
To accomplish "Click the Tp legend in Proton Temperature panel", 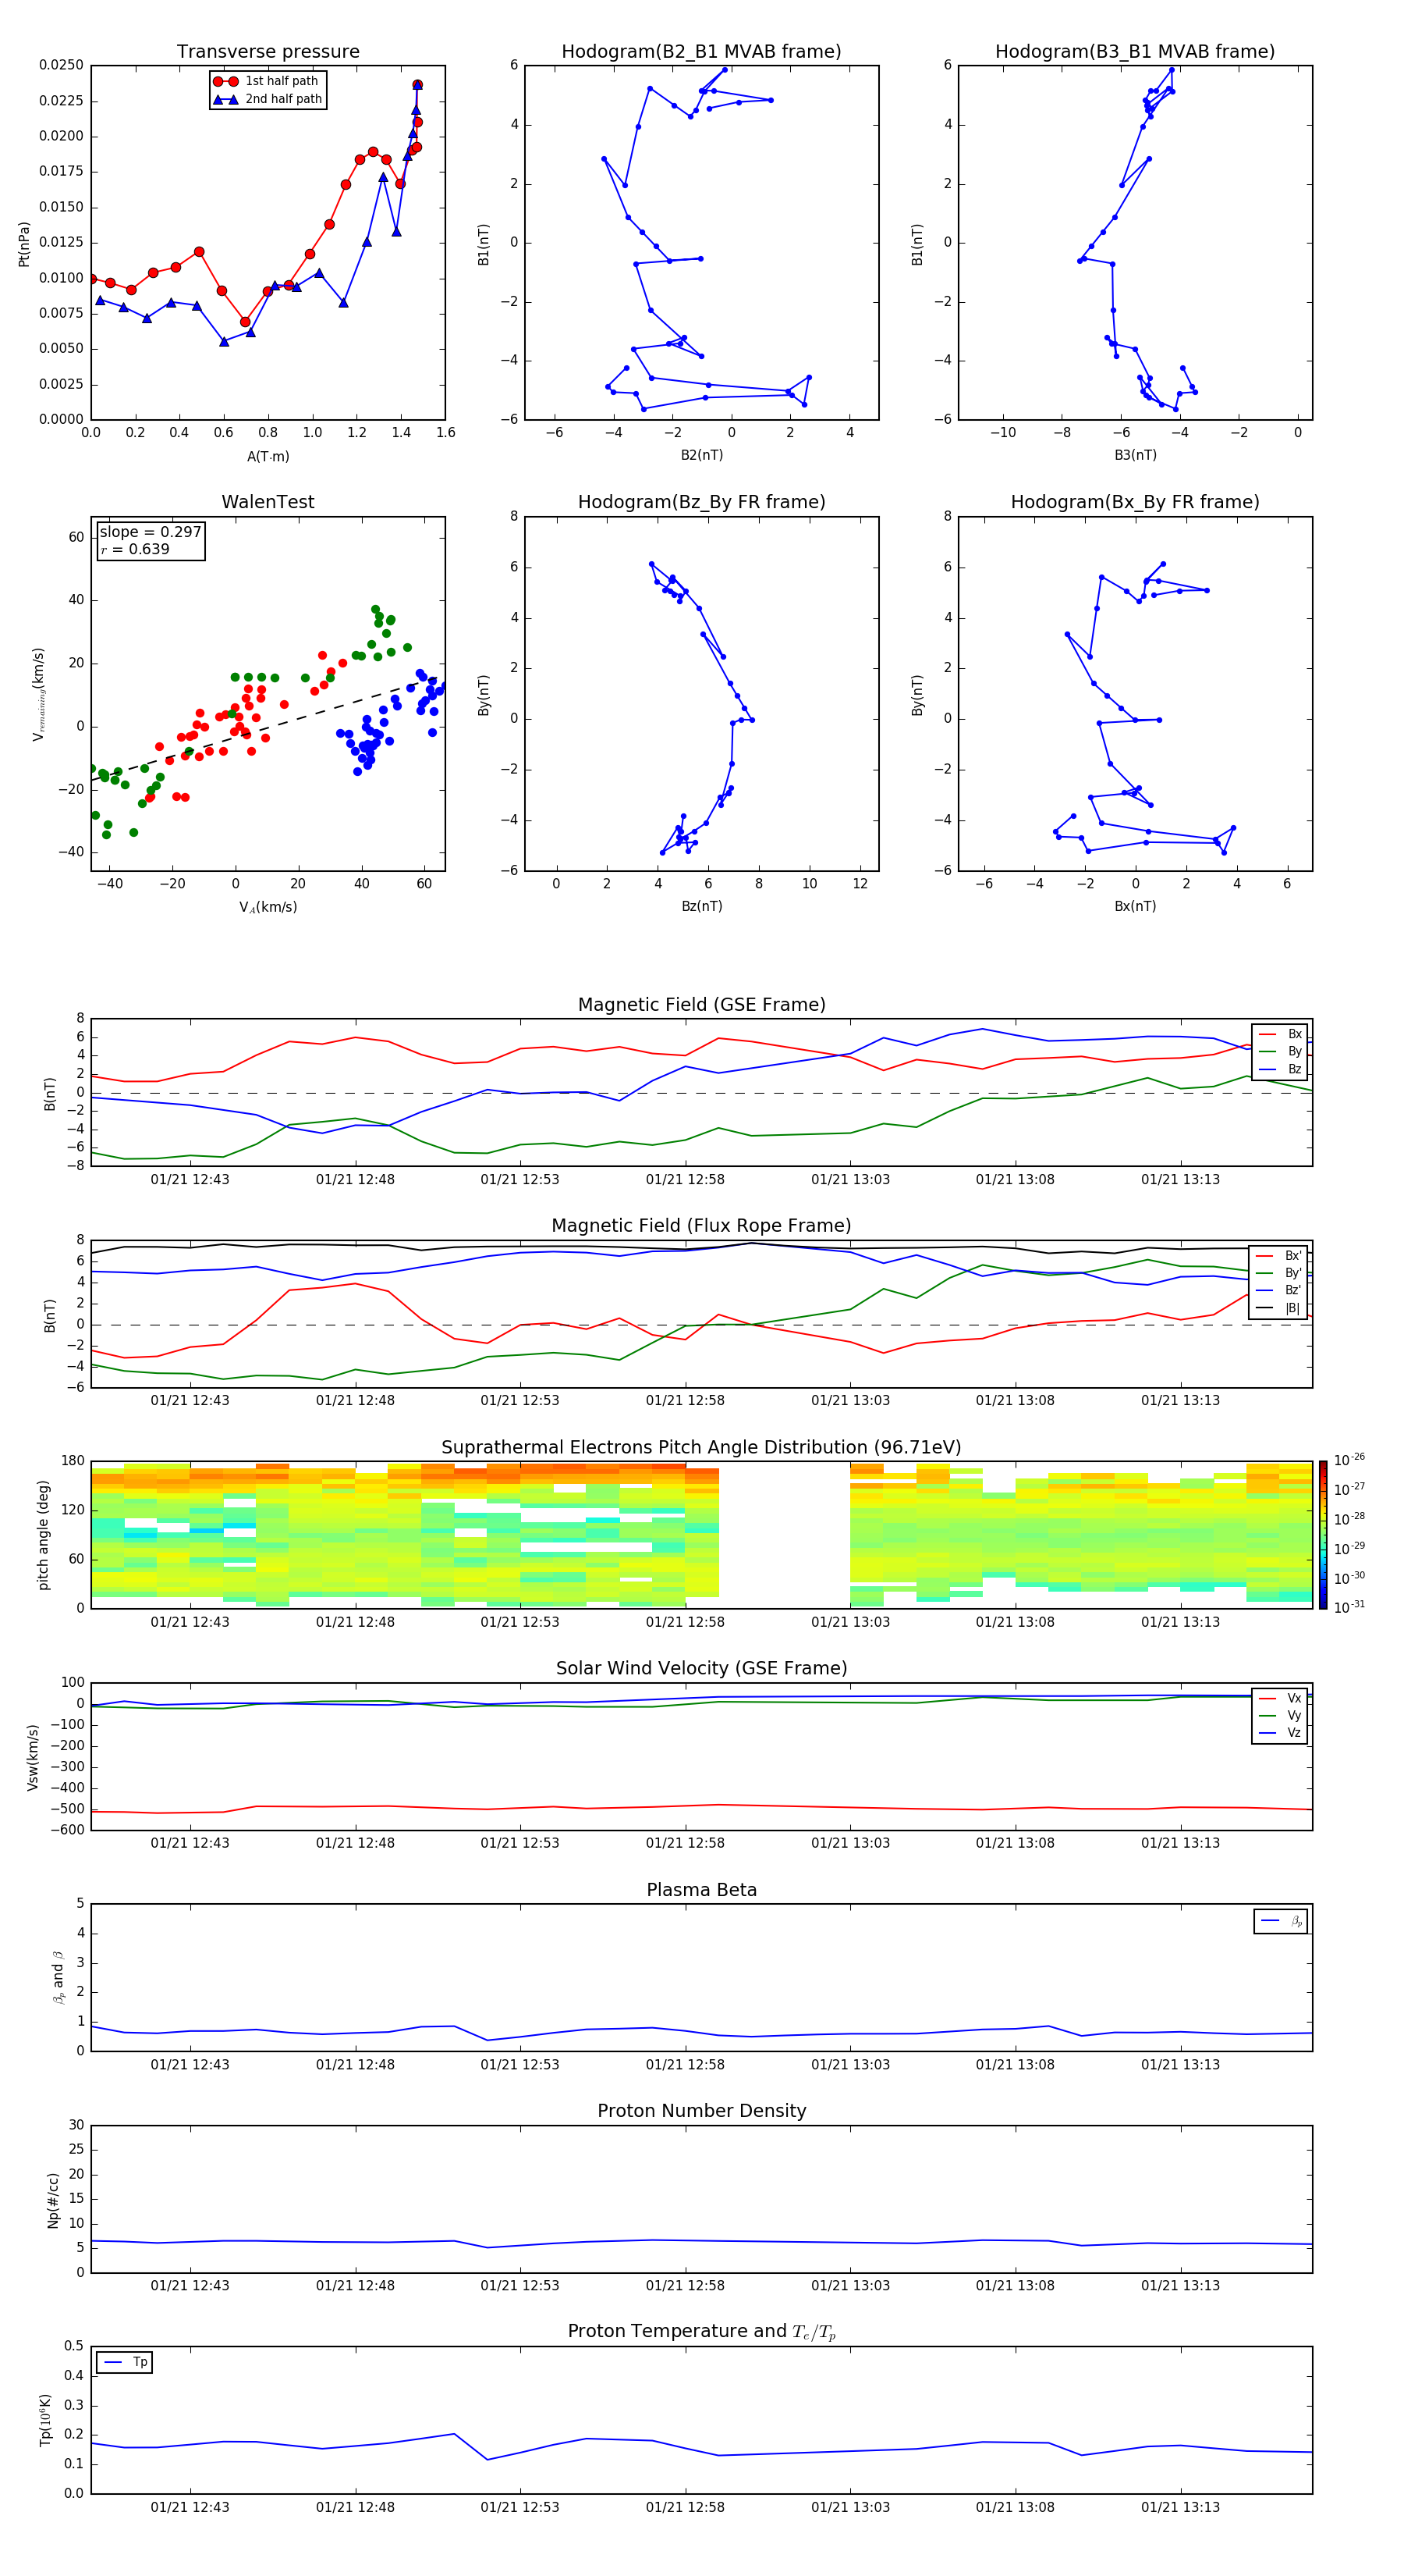I will pos(125,2362).
